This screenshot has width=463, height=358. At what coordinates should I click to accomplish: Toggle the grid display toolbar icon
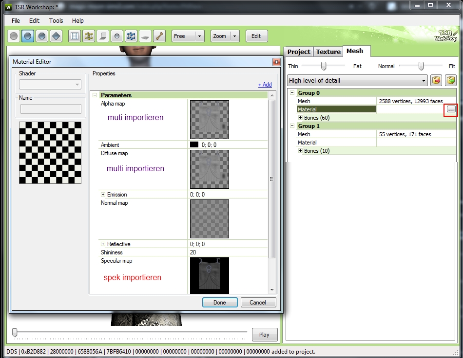(x=75, y=36)
